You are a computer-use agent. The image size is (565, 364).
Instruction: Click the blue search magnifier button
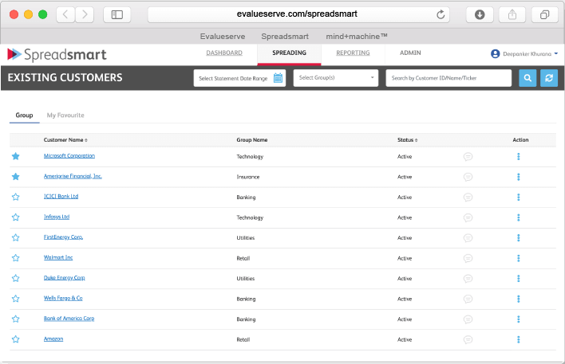[527, 78]
